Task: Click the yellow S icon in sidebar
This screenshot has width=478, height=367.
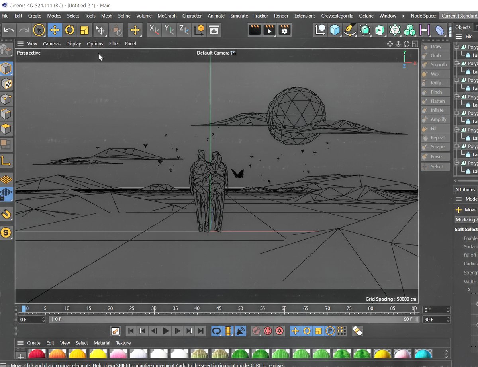Action: 6,232
